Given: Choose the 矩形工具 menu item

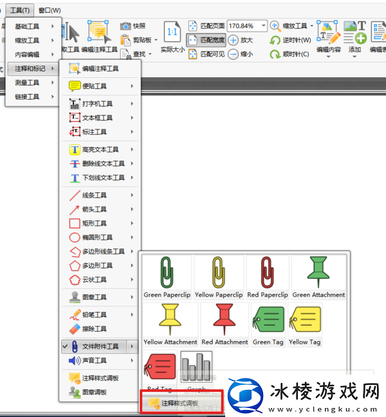Looking at the screenshot, I should tap(100, 223).
